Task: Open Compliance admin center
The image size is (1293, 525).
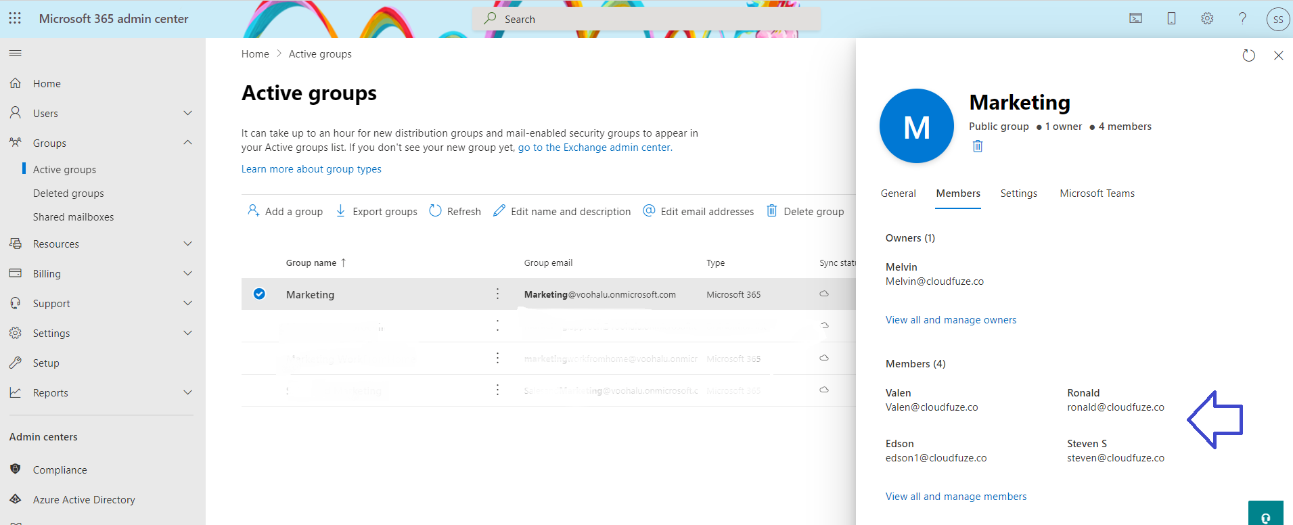Action: [x=60, y=470]
